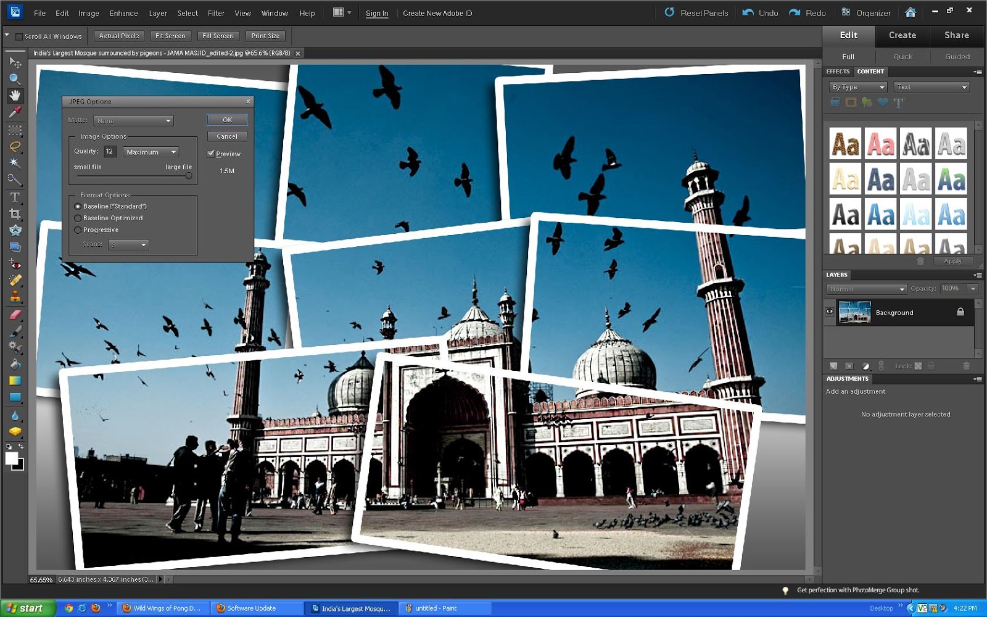Viewport: 987px width, 617px height.
Task: Select the Crop tool
Action: click(15, 212)
